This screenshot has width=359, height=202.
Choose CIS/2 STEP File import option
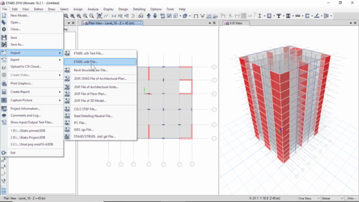point(100,109)
